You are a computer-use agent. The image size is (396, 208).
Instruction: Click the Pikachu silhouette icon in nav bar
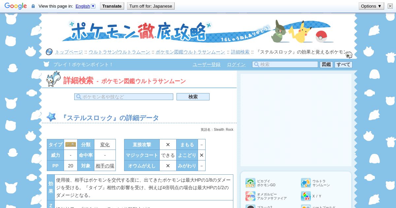coord(46,64)
